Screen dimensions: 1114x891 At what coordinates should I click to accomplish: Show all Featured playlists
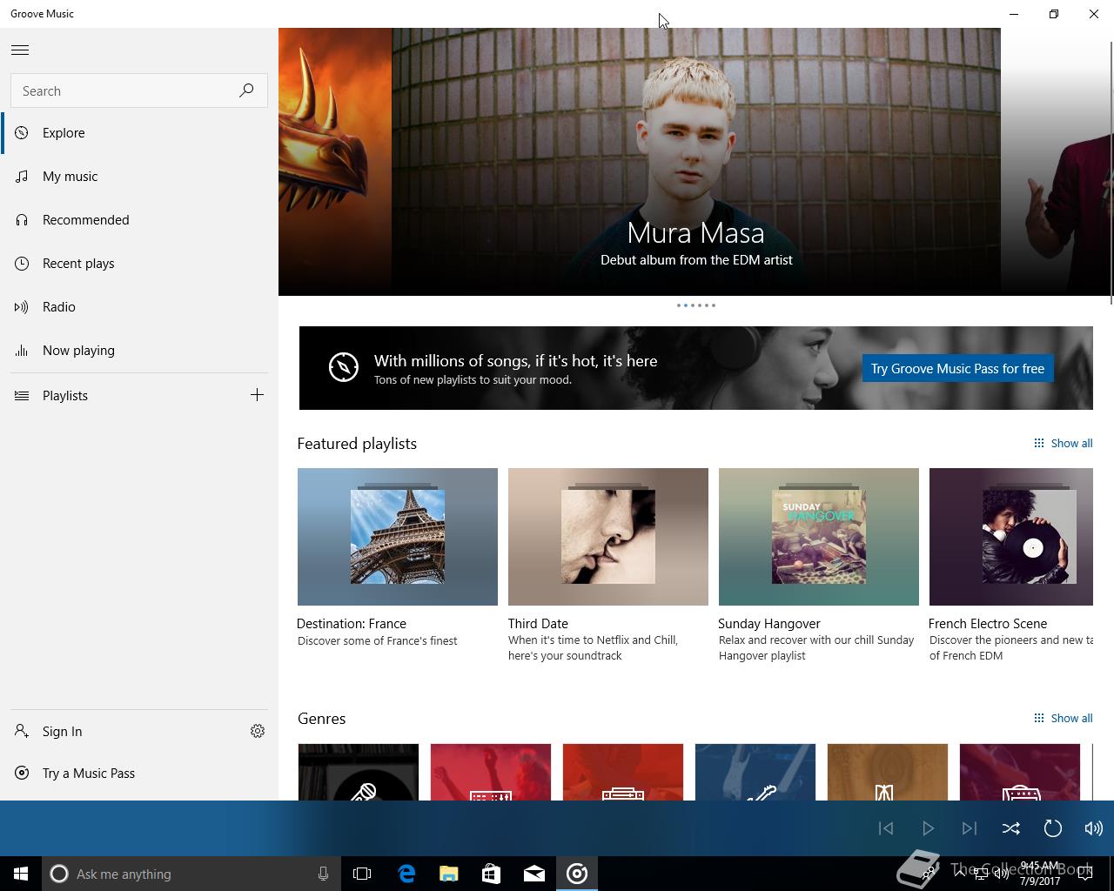click(x=1063, y=444)
